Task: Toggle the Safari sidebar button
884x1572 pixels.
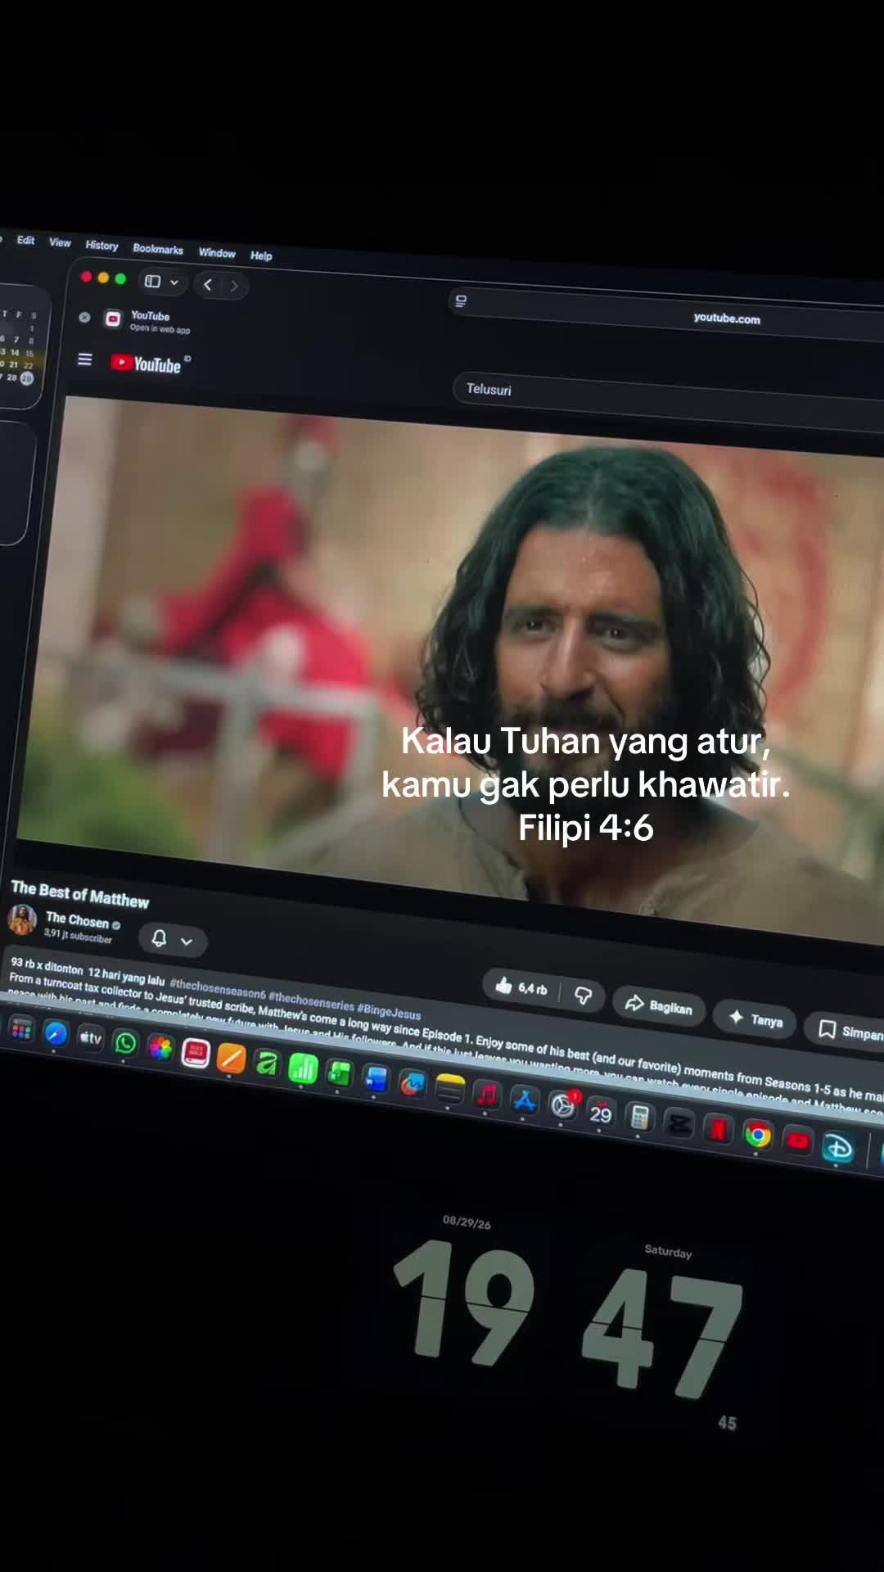Action: (x=152, y=282)
